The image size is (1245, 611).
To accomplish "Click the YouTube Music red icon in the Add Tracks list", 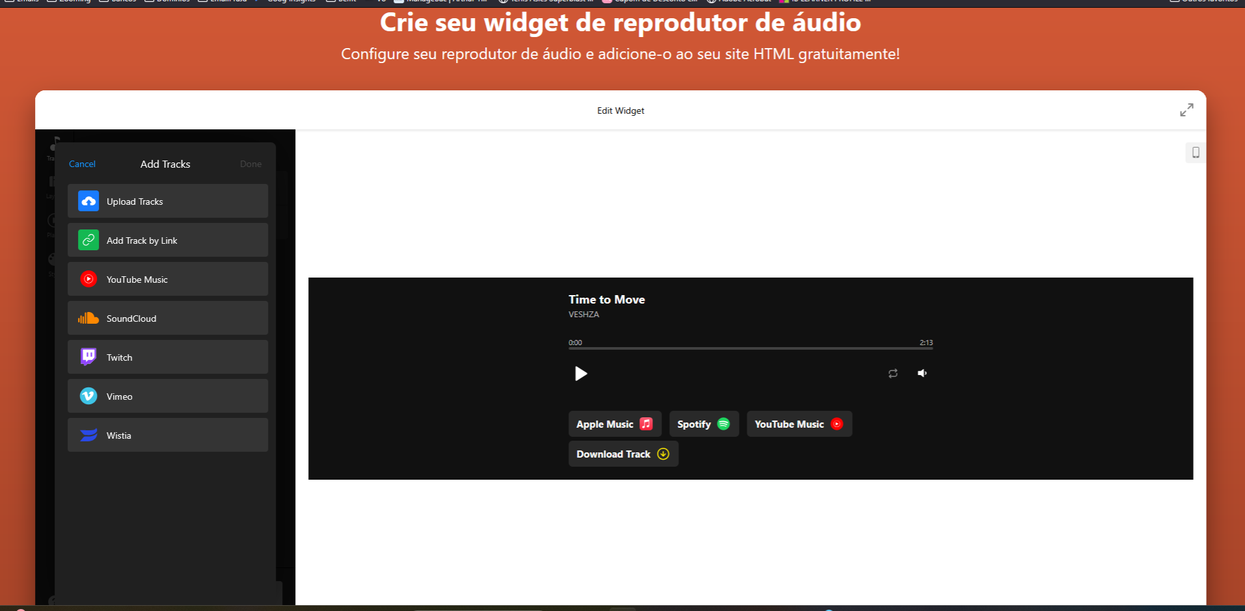I will (x=88, y=279).
